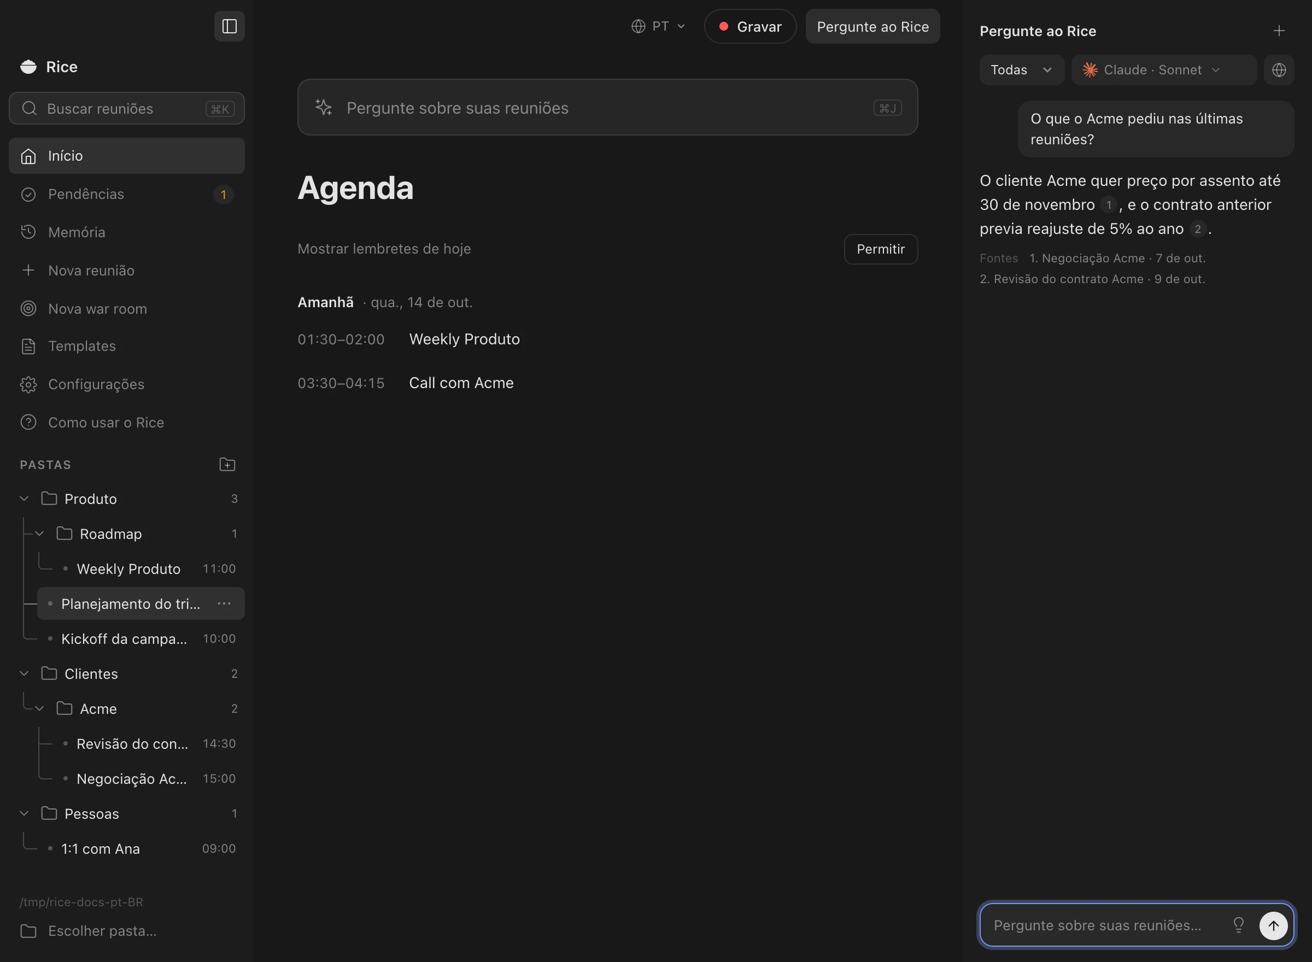Focus the Buscar reuniões search field
Image resolution: width=1312 pixels, height=962 pixels.
126,108
